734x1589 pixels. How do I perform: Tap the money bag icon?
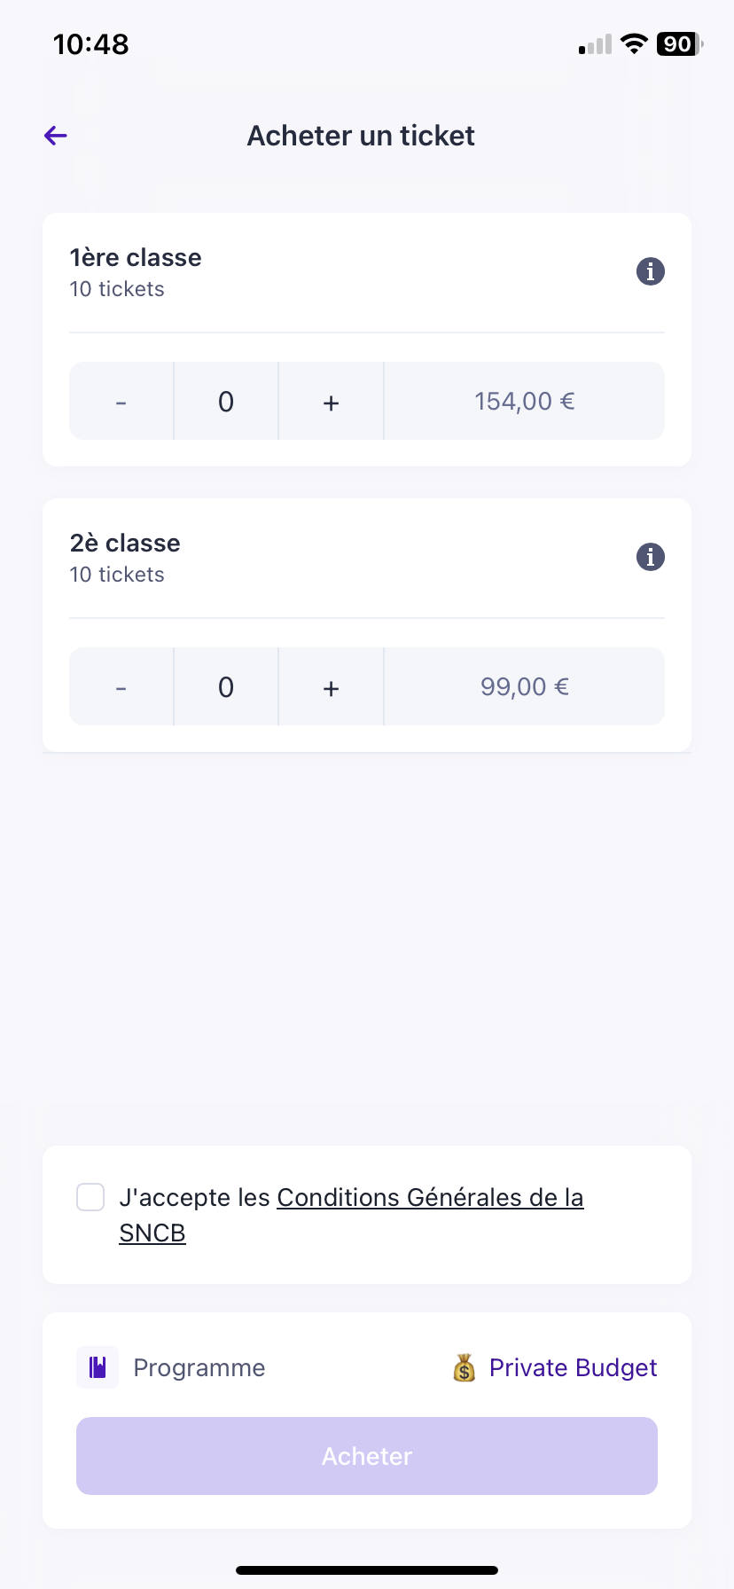click(x=465, y=1367)
